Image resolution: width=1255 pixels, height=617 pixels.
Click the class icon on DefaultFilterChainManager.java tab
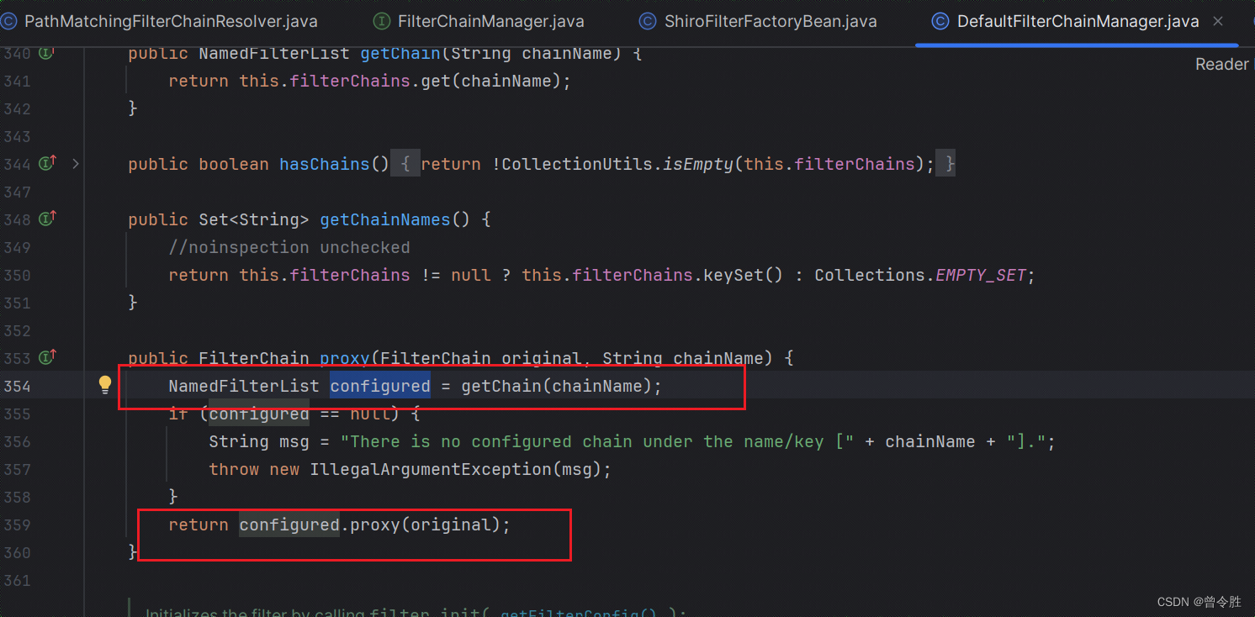click(x=940, y=22)
